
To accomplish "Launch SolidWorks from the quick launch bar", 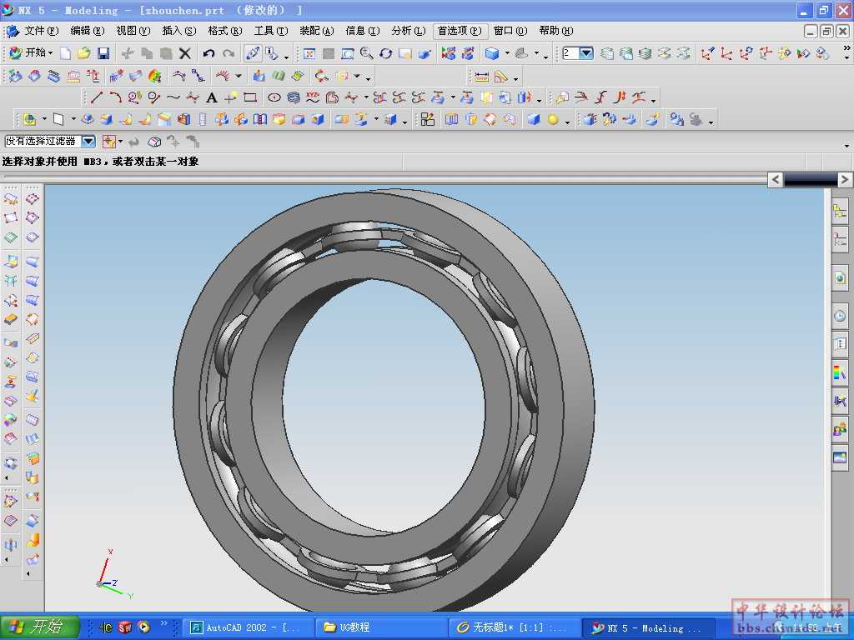I will pyautogui.click(x=125, y=627).
